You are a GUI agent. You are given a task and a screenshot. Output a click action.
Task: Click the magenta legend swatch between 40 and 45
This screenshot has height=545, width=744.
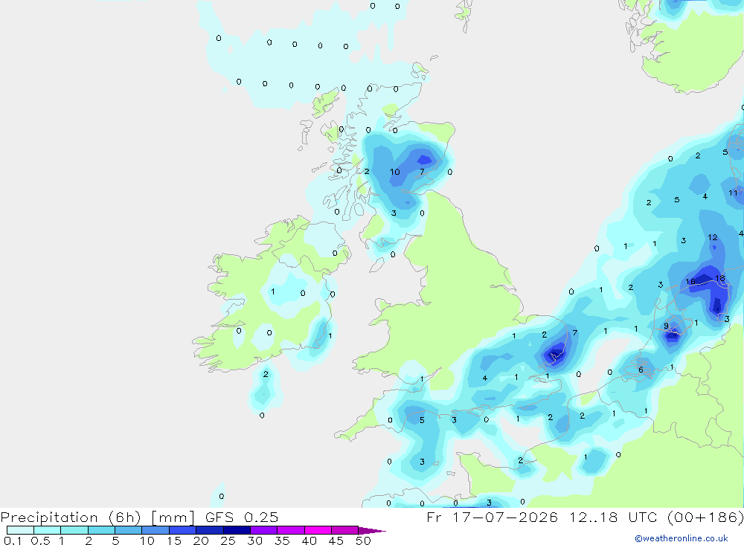(318, 530)
